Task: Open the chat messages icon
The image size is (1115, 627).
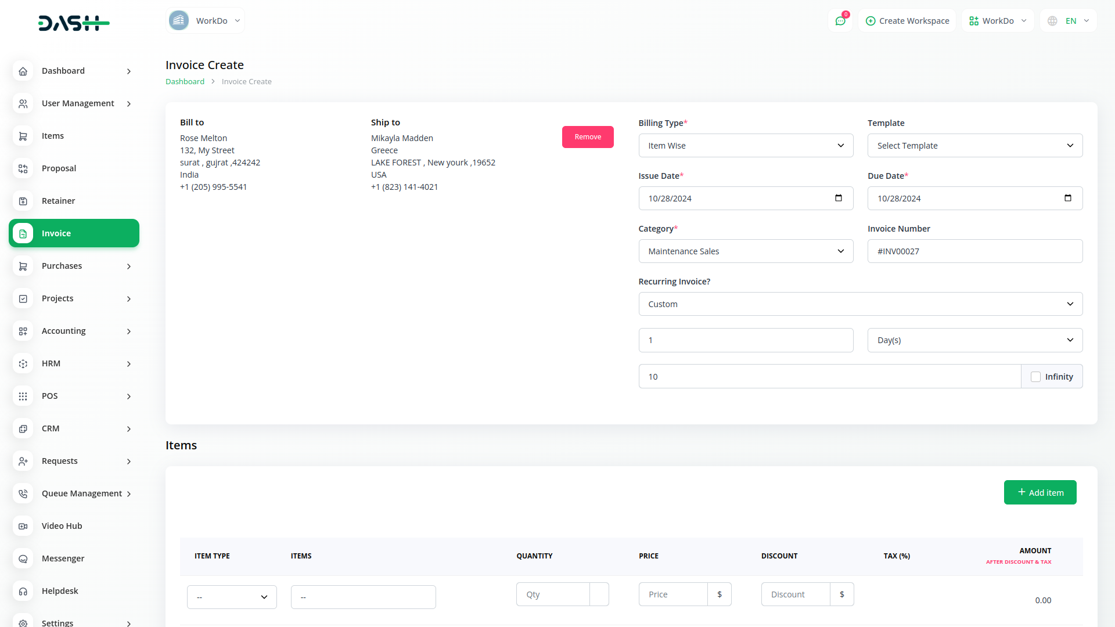Action: click(x=840, y=21)
